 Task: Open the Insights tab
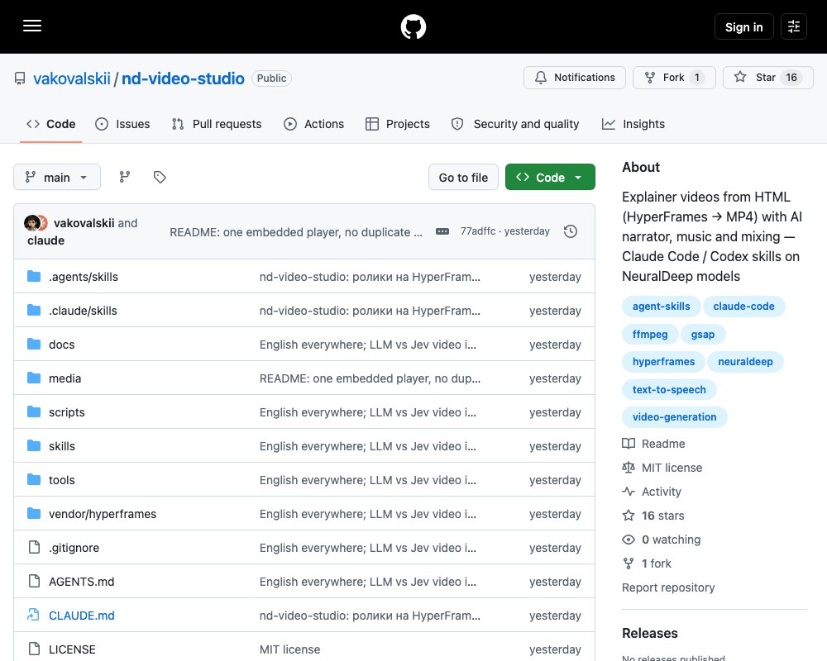(633, 124)
